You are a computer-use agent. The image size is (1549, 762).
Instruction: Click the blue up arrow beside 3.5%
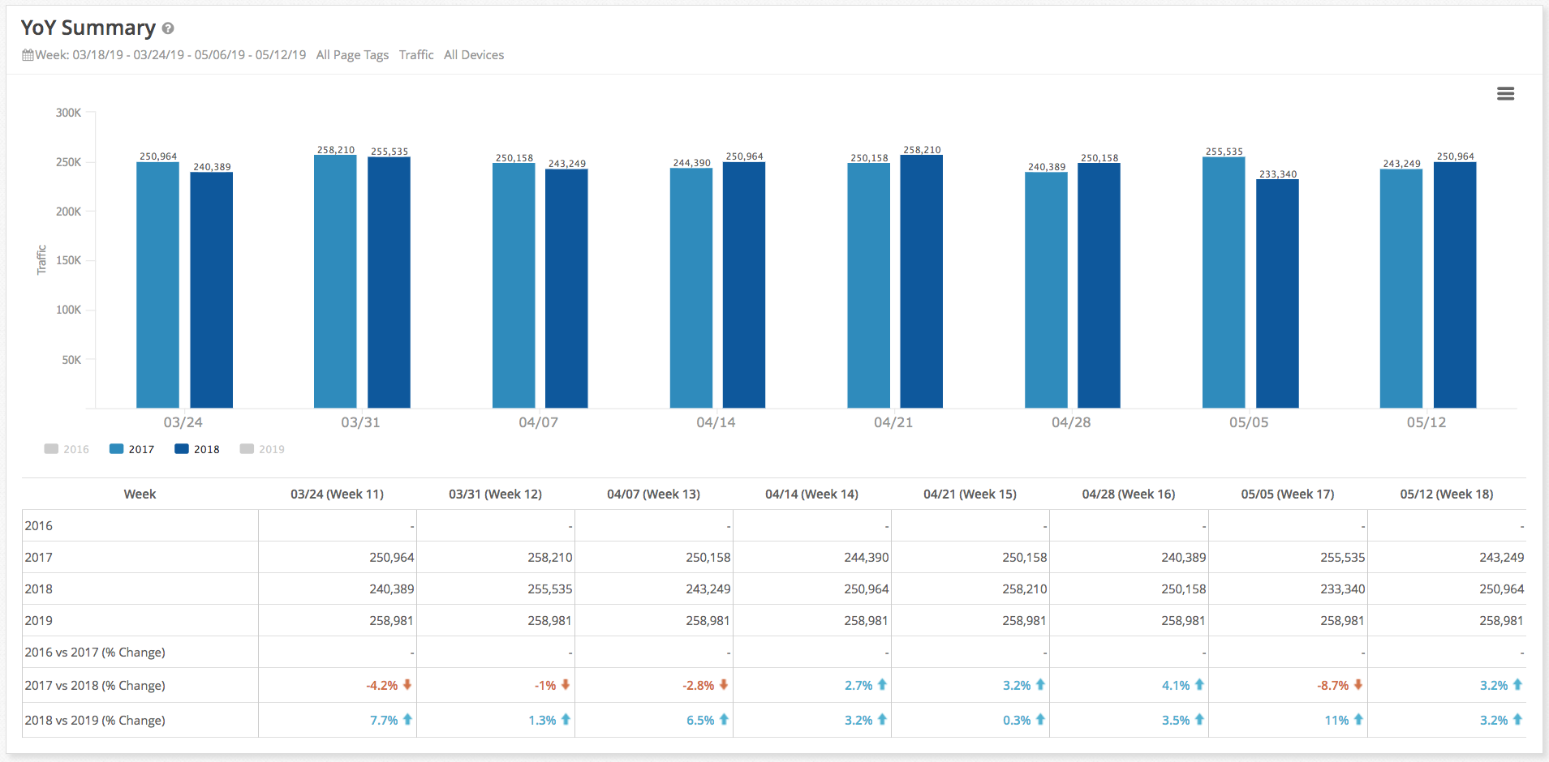pyautogui.click(x=1199, y=720)
